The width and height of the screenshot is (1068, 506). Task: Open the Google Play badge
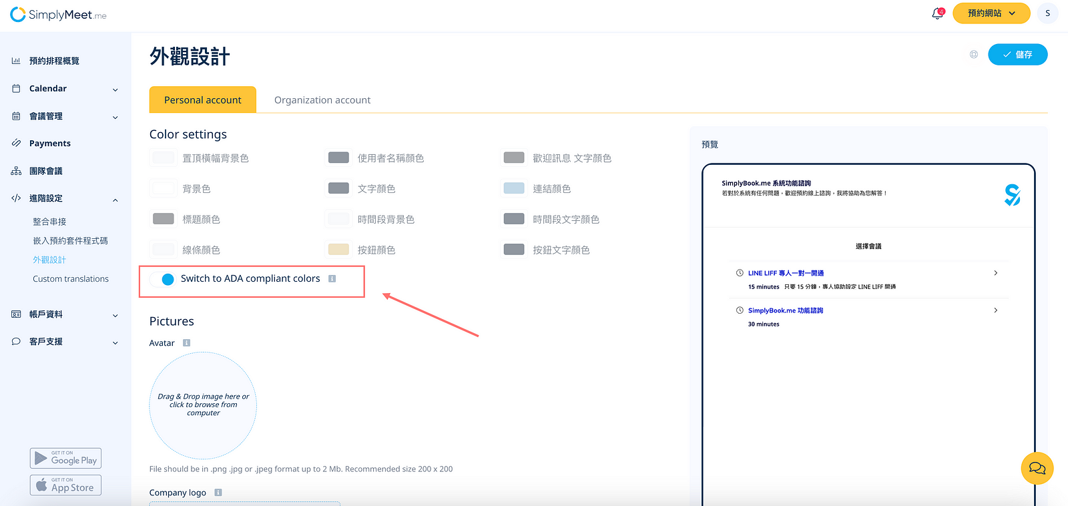tap(65, 458)
